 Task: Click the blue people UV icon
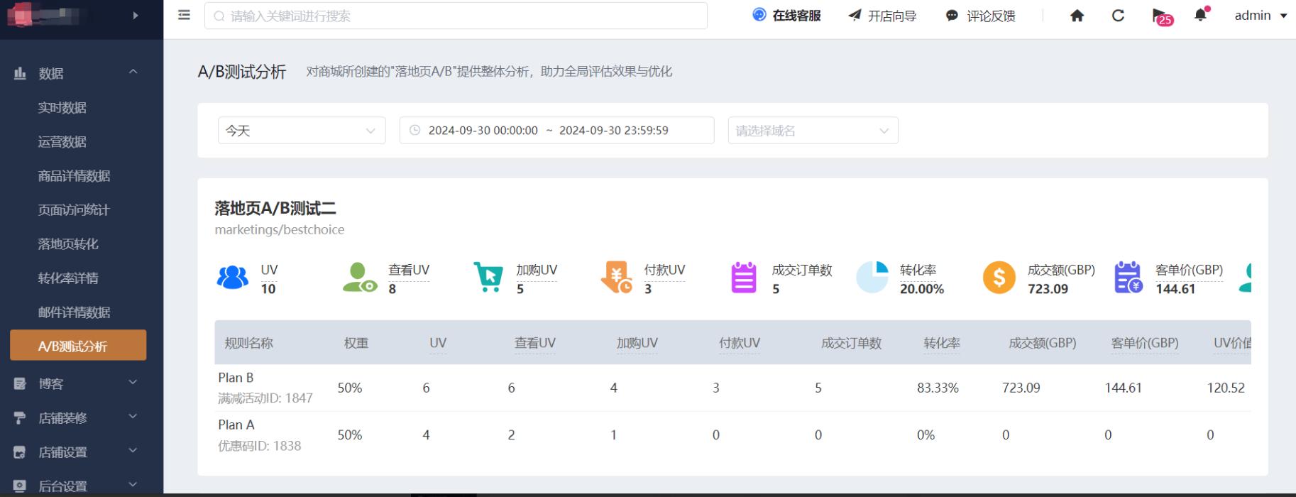(x=232, y=278)
